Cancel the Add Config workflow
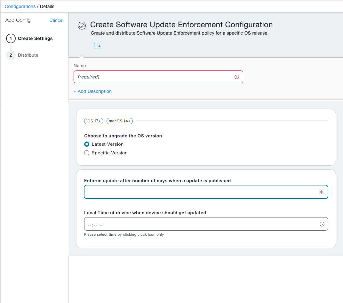This screenshot has width=343, height=303. click(56, 20)
